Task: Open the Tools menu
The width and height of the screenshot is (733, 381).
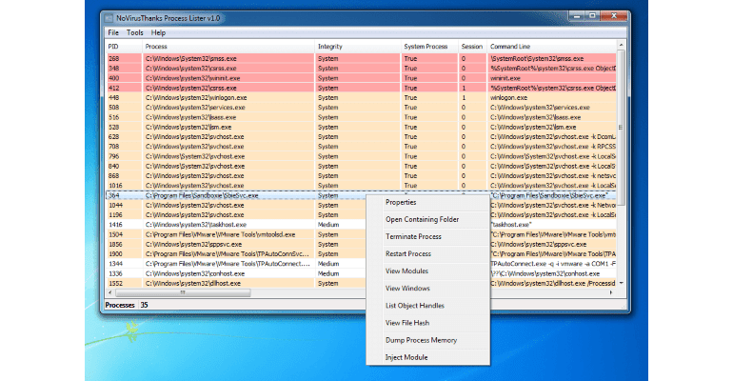Action: tap(134, 32)
